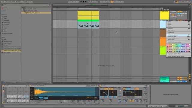Screen dimensions: 192x108
Task: Open the Instruments browser category
Action: click(6, 20)
